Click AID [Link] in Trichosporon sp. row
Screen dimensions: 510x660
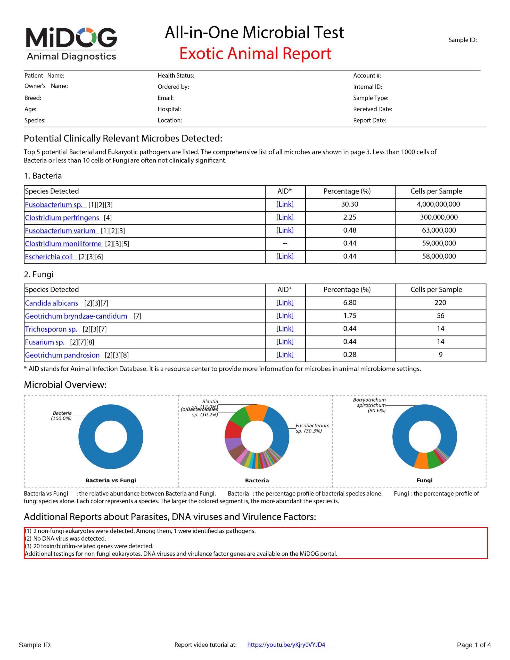[285, 329]
